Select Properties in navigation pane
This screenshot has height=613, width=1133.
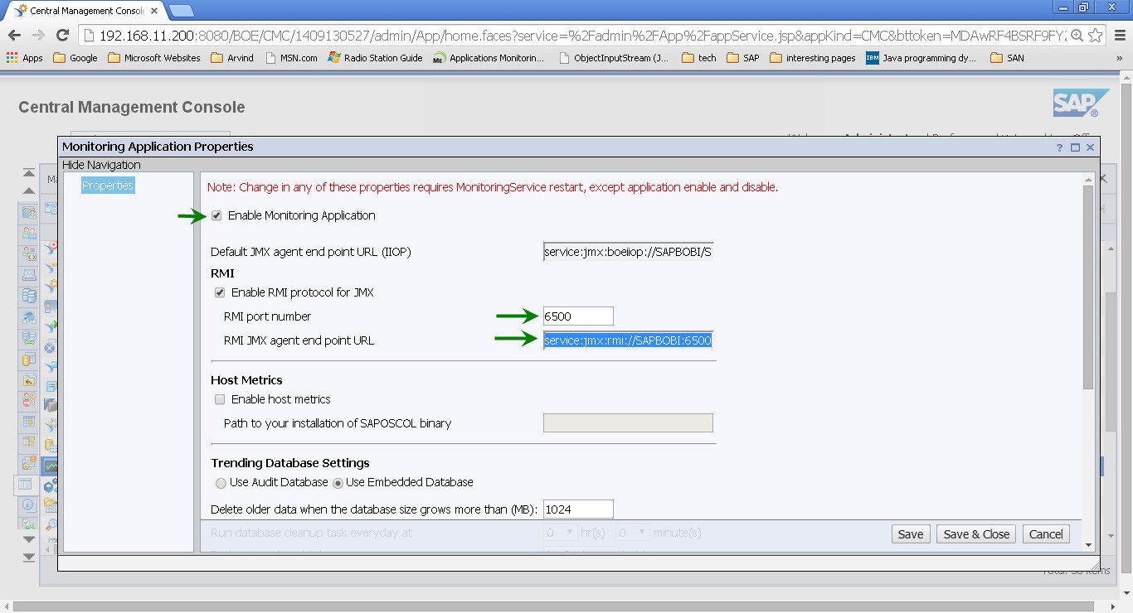[108, 186]
